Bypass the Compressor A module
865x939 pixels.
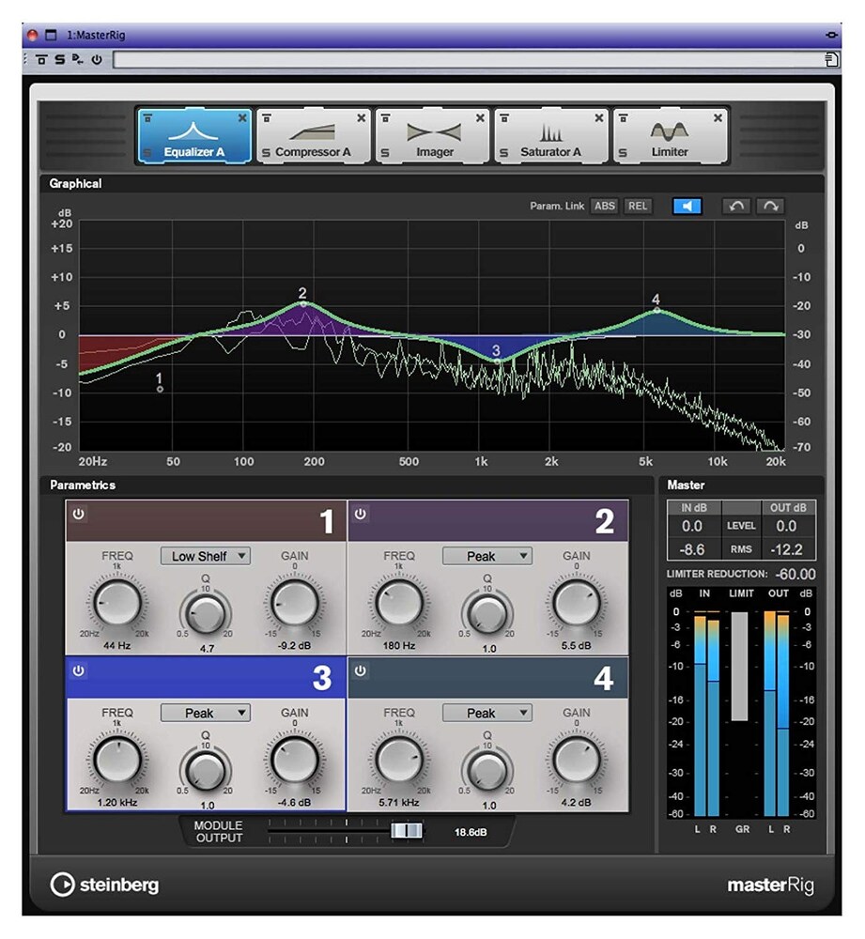pos(267,118)
